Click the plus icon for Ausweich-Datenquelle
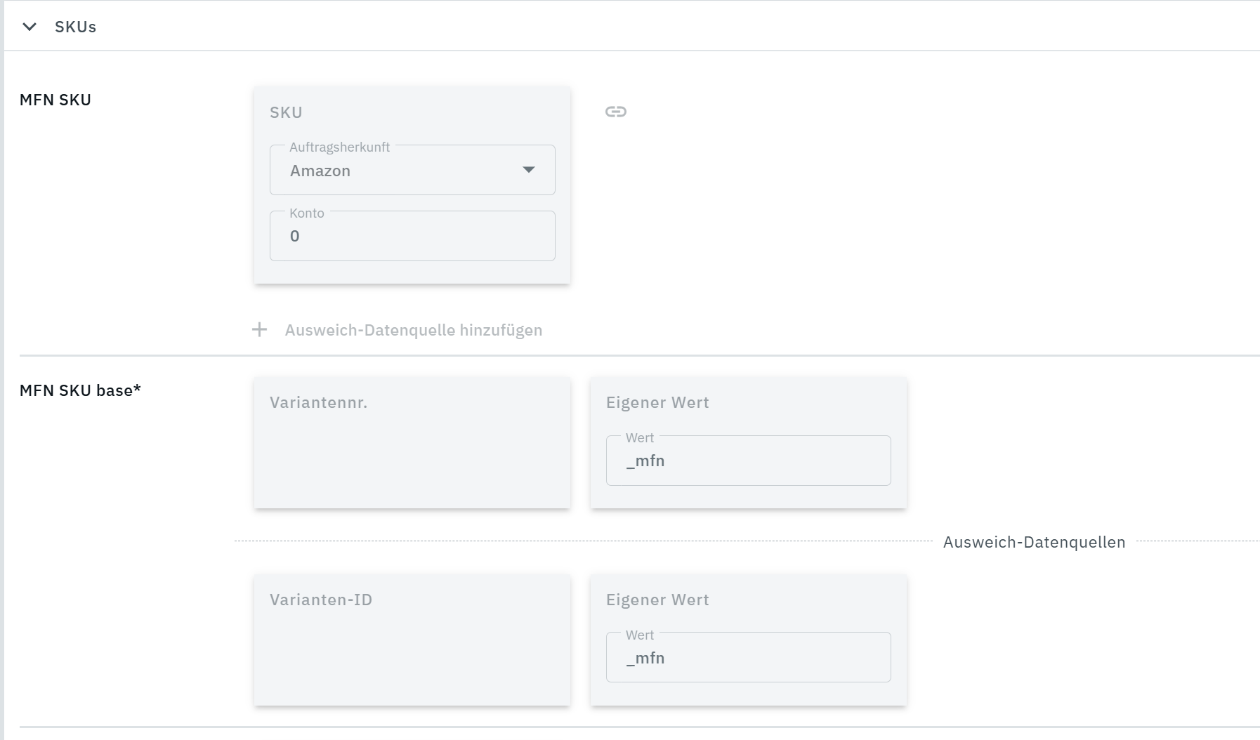 (x=259, y=330)
